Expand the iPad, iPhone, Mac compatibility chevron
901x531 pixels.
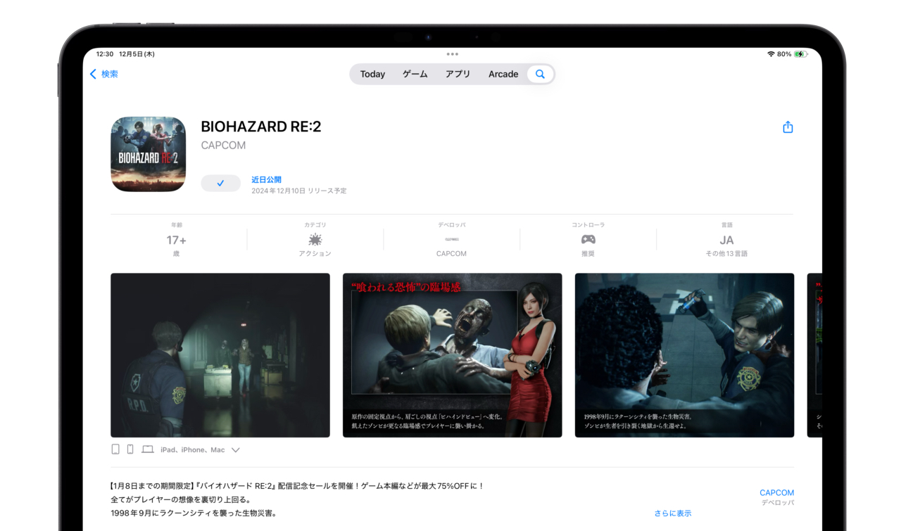(235, 450)
